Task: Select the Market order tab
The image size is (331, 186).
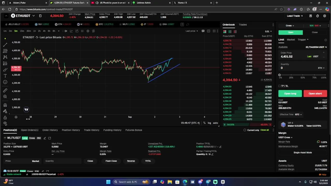Action: (x=291, y=40)
